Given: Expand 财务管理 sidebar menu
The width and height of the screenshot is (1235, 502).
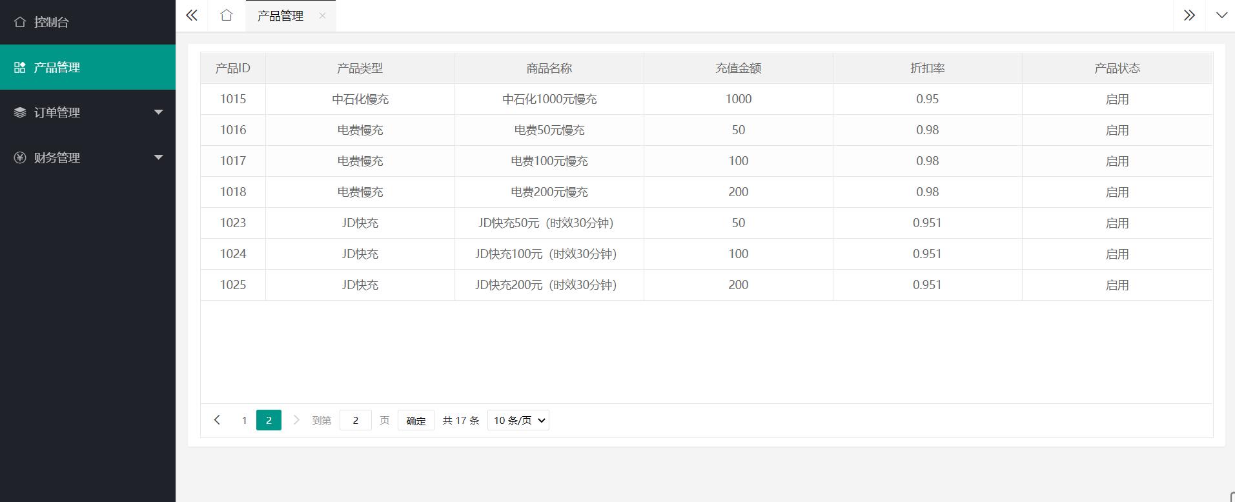Looking at the screenshot, I should click(x=88, y=157).
